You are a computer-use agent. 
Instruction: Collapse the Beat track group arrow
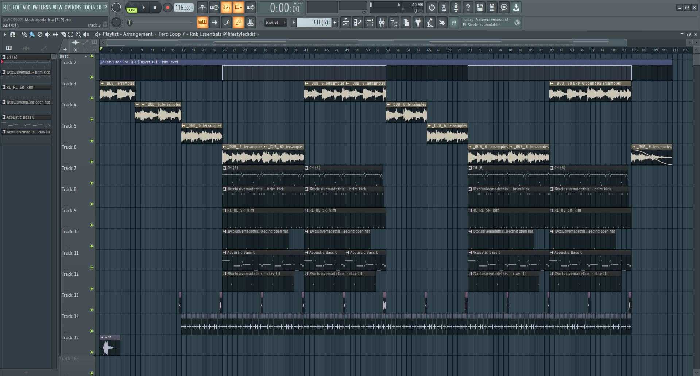[x=86, y=57]
